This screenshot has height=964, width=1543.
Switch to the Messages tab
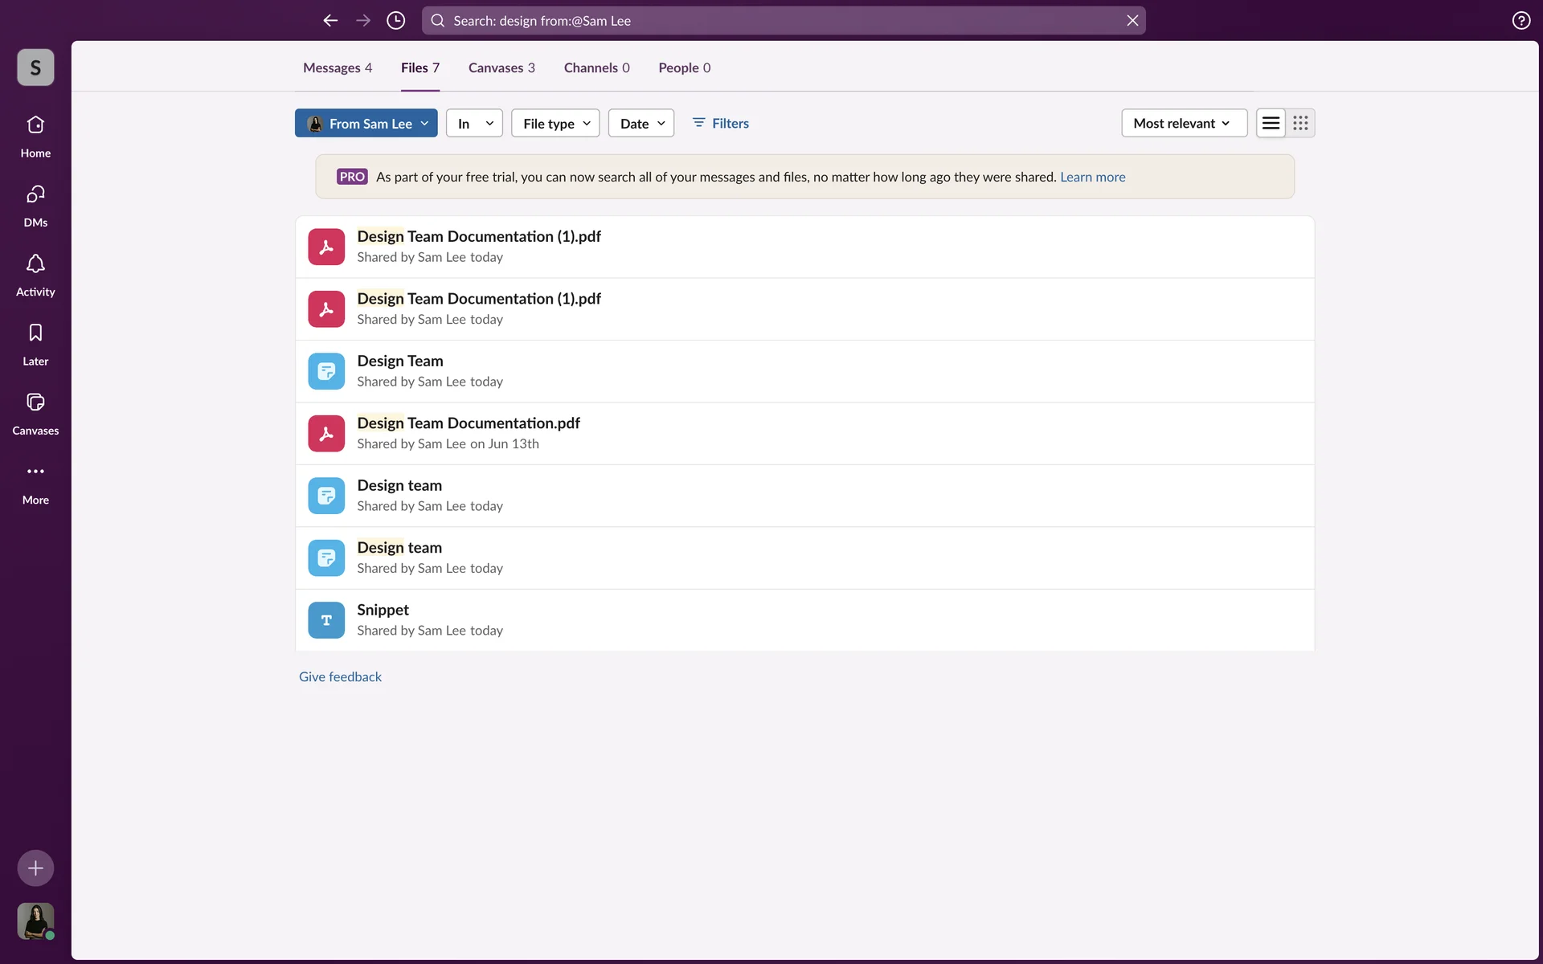pyautogui.click(x=337, y=67)
